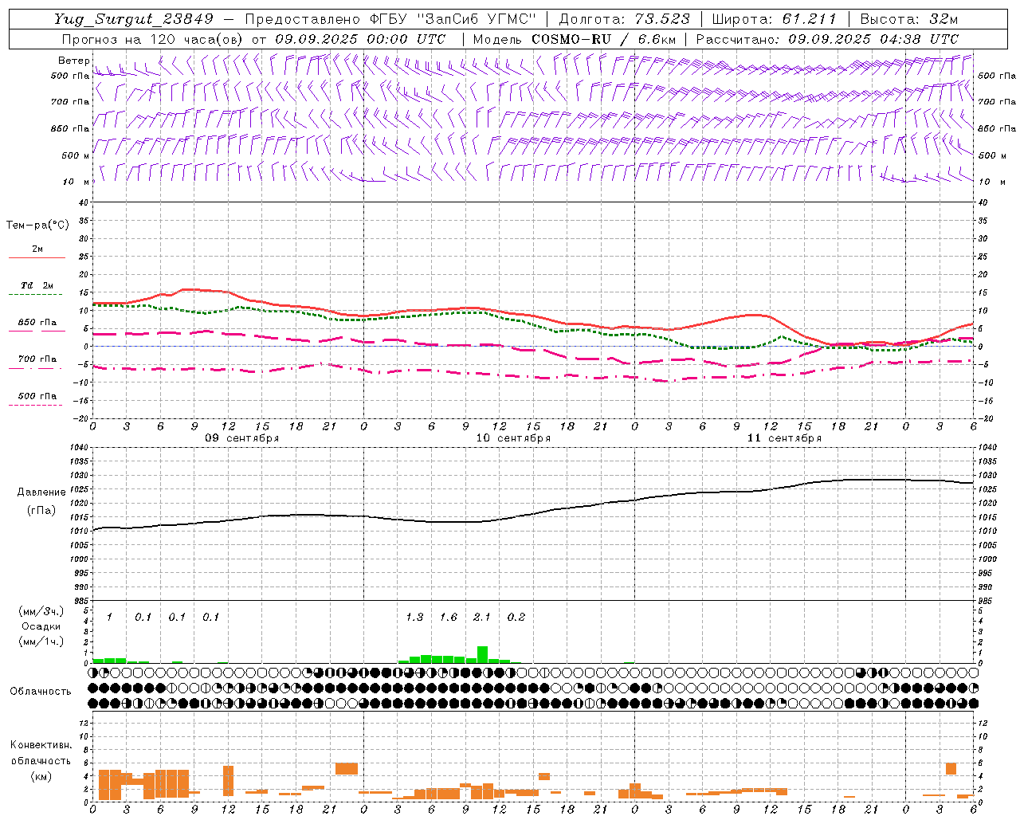Viewport: 1020px width, 816px height.
Task: Click the 'Облачность' cloud cover label
Action: 41,691
